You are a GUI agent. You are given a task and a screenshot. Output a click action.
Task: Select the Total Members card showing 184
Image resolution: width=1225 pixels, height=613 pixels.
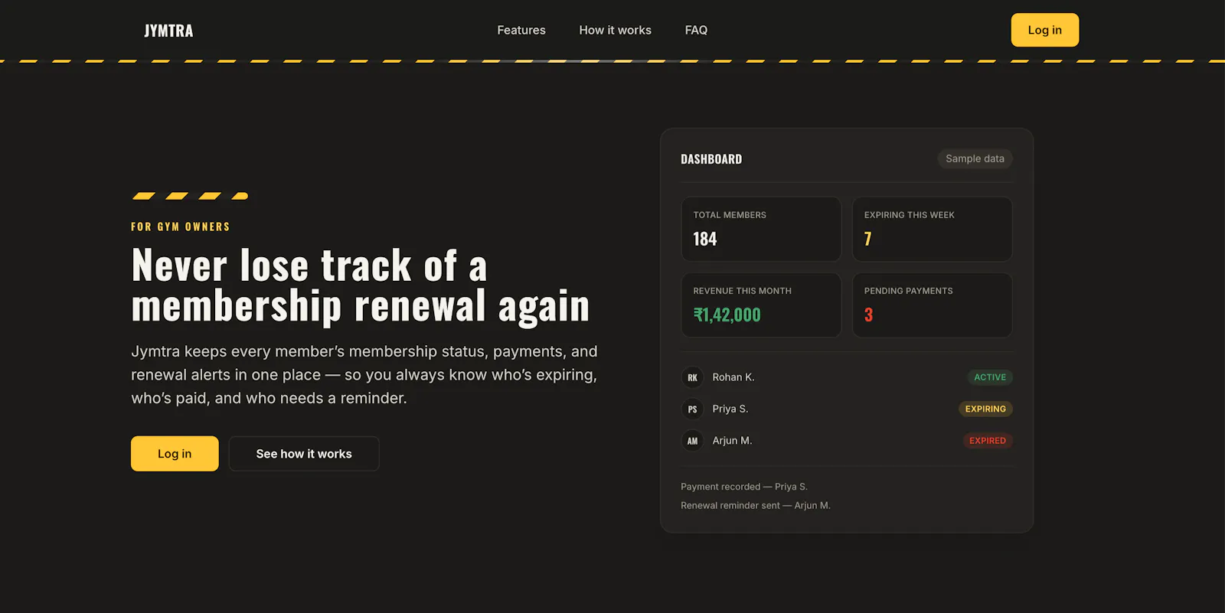point(761,229)
